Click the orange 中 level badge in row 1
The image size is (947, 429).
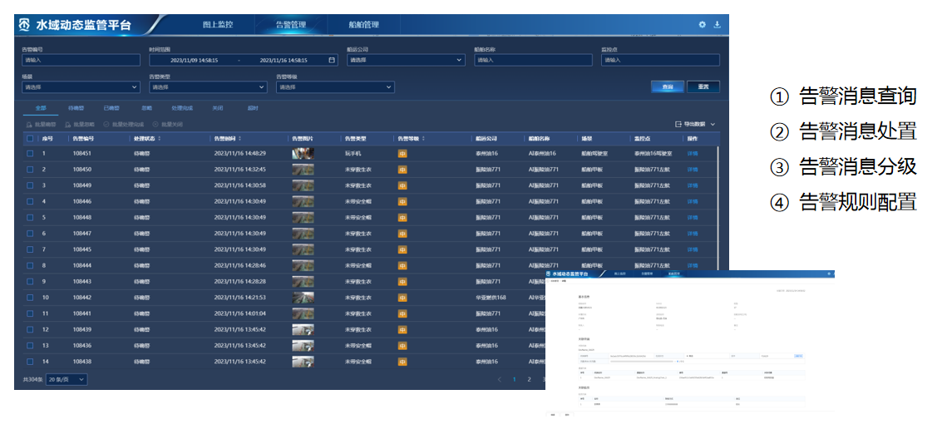pyautogui.click(x=402, y=154)
